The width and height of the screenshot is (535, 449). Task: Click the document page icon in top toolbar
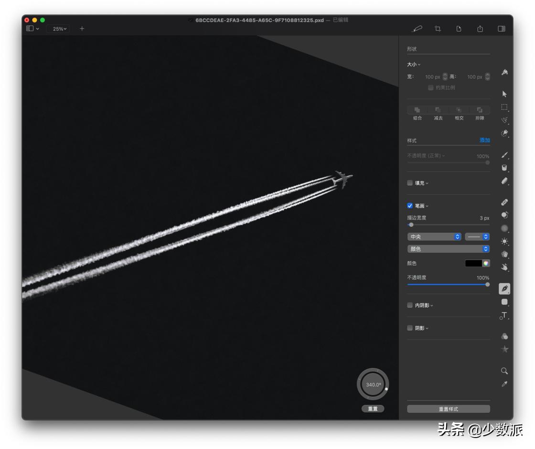459,29
